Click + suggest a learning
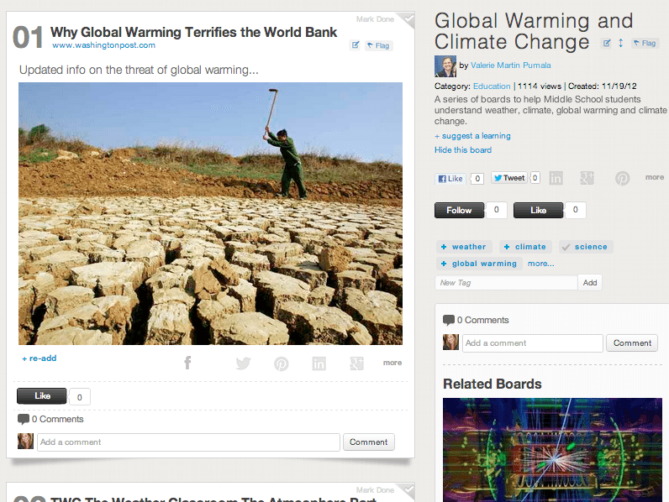This screenshot has height=502, width=669. (472, 136)
